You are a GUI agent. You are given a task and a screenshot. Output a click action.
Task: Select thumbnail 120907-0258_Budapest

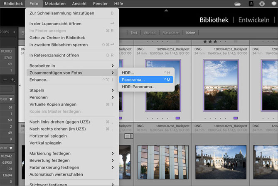tap(163, 162)
